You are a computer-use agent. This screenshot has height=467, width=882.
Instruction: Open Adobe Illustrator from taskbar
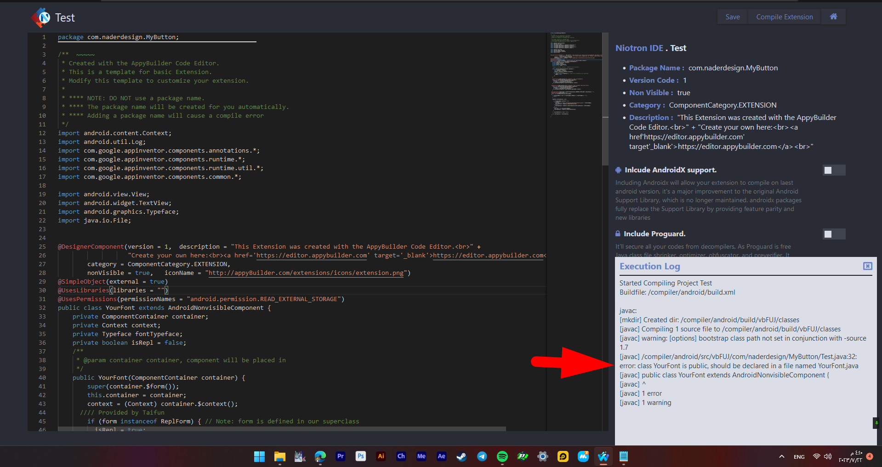(381, 456)
